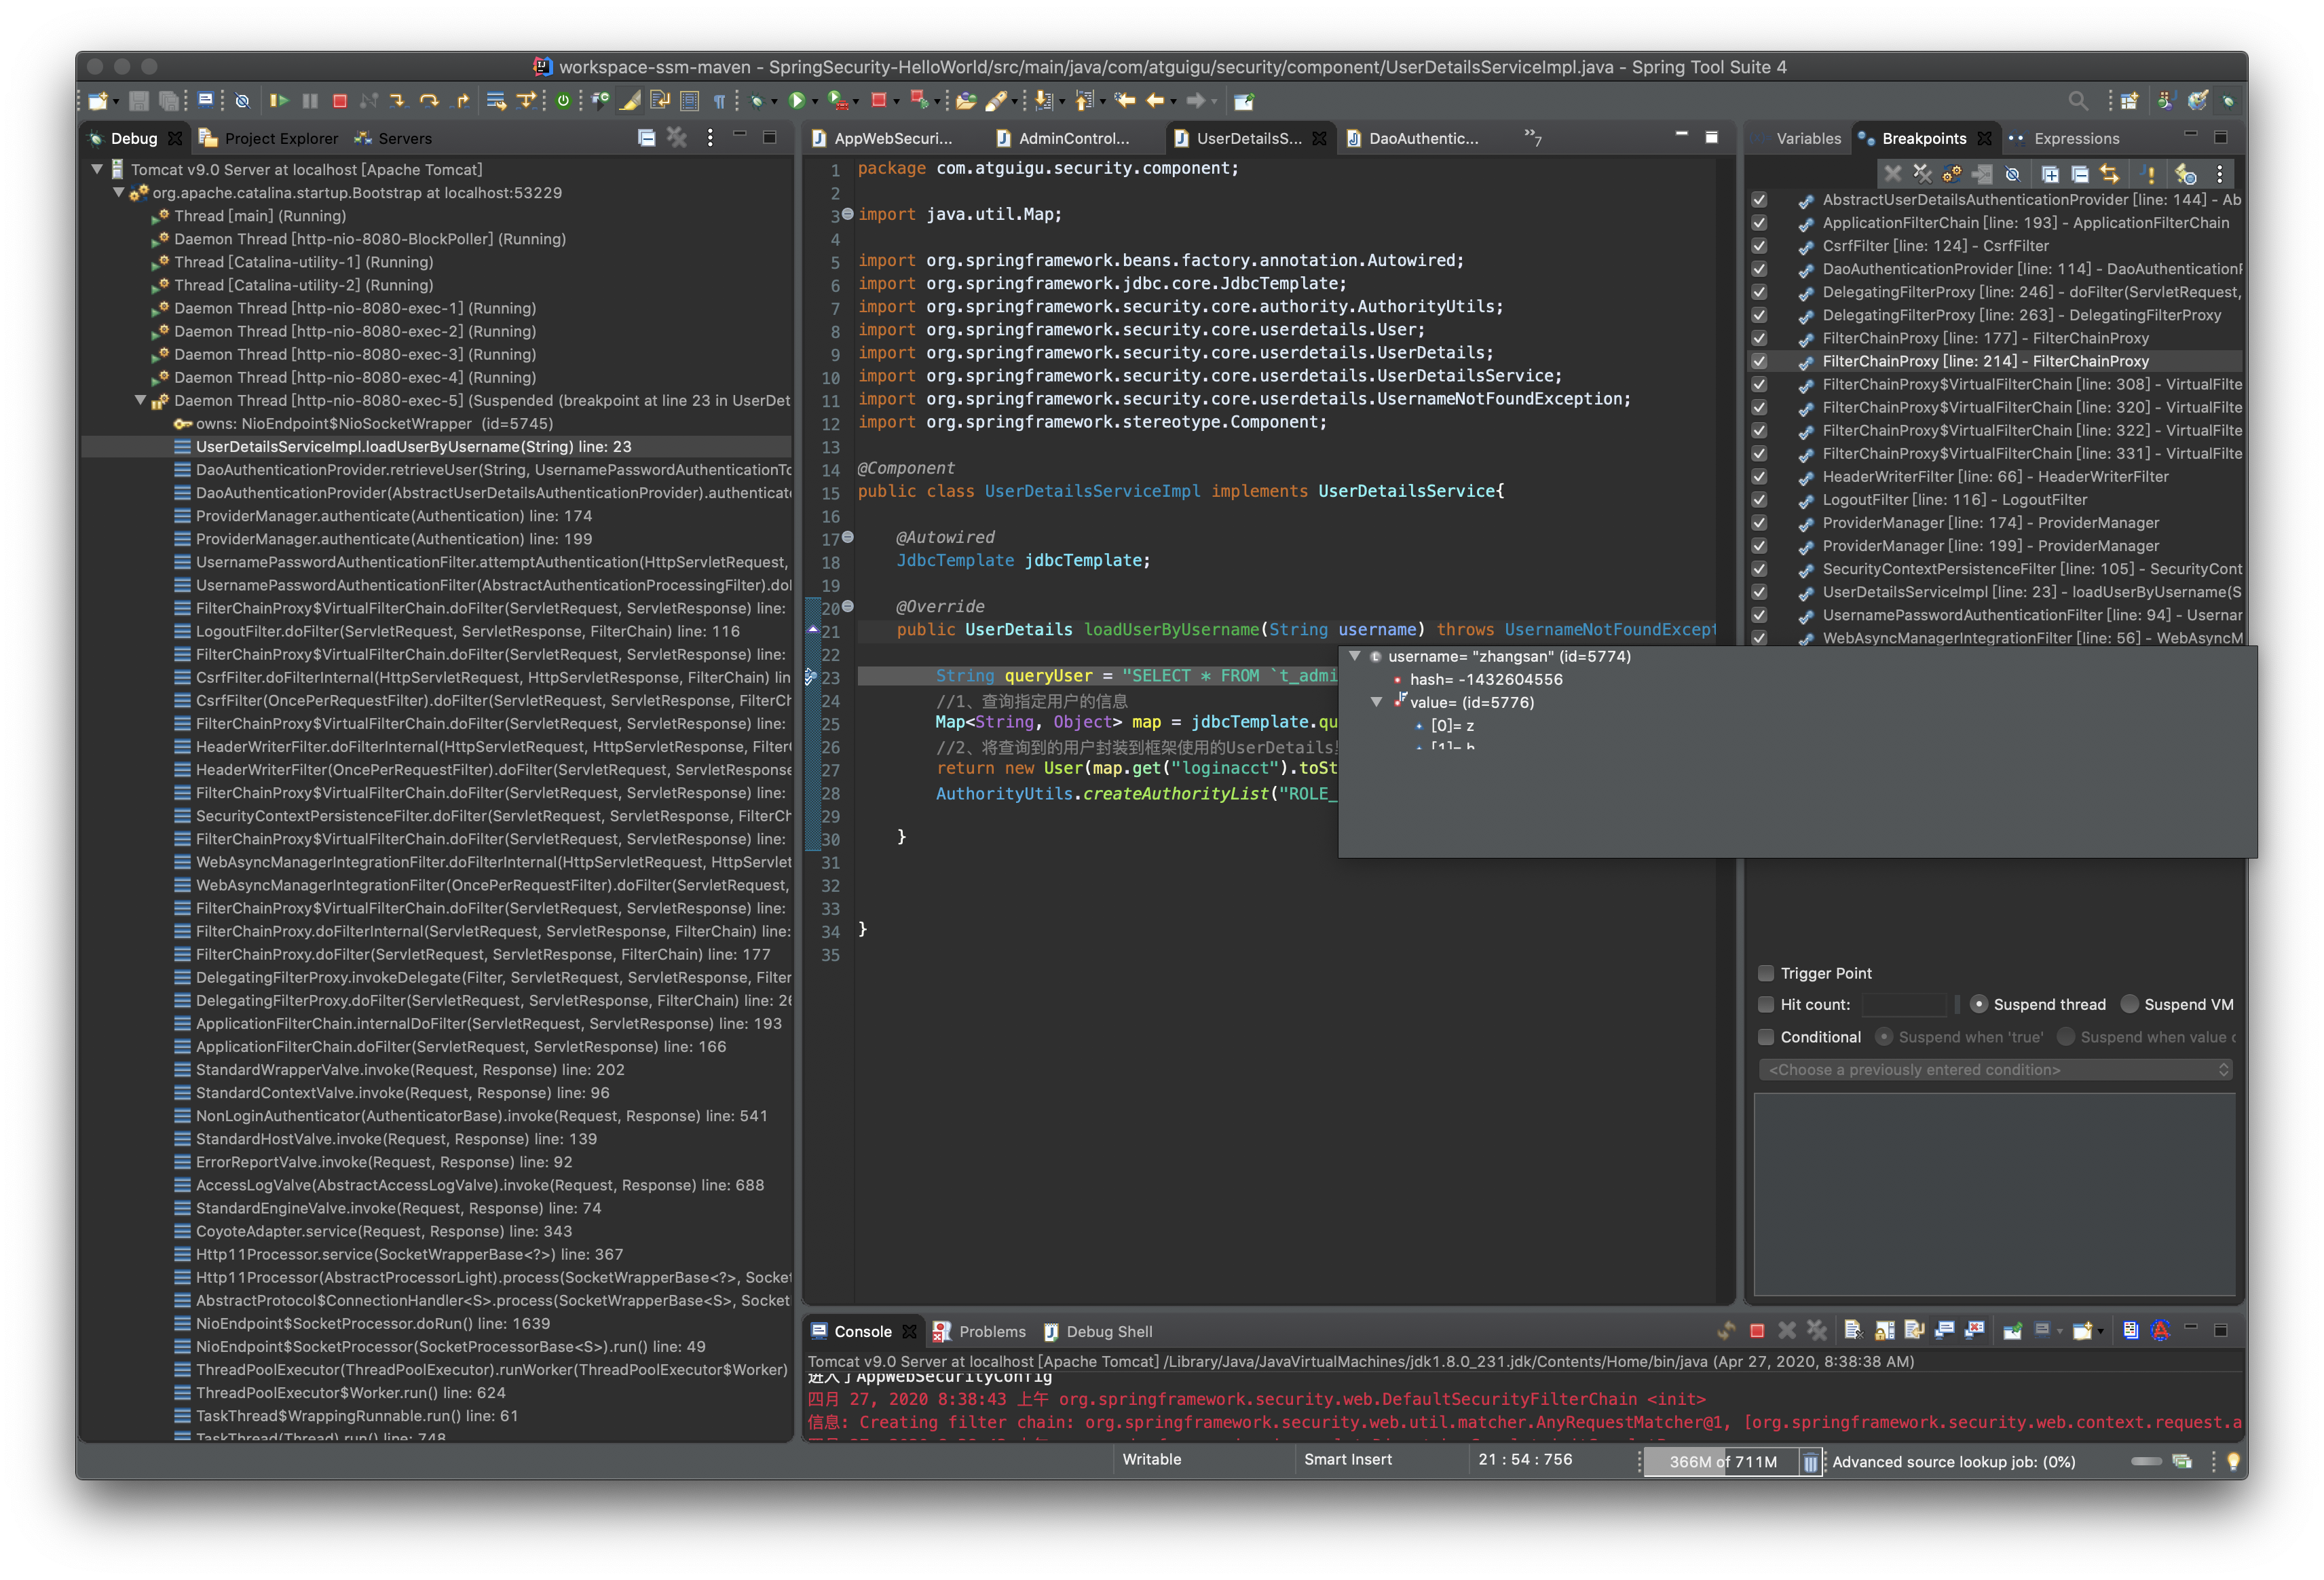
Task: Click Link with Debug View arrows icon
Action: click(x=2110, y=174)
